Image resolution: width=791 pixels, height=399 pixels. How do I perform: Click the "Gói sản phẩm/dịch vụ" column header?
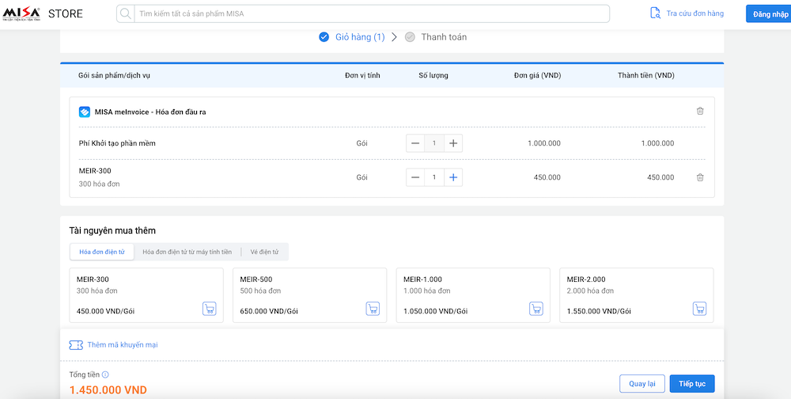tap(114, 76)
